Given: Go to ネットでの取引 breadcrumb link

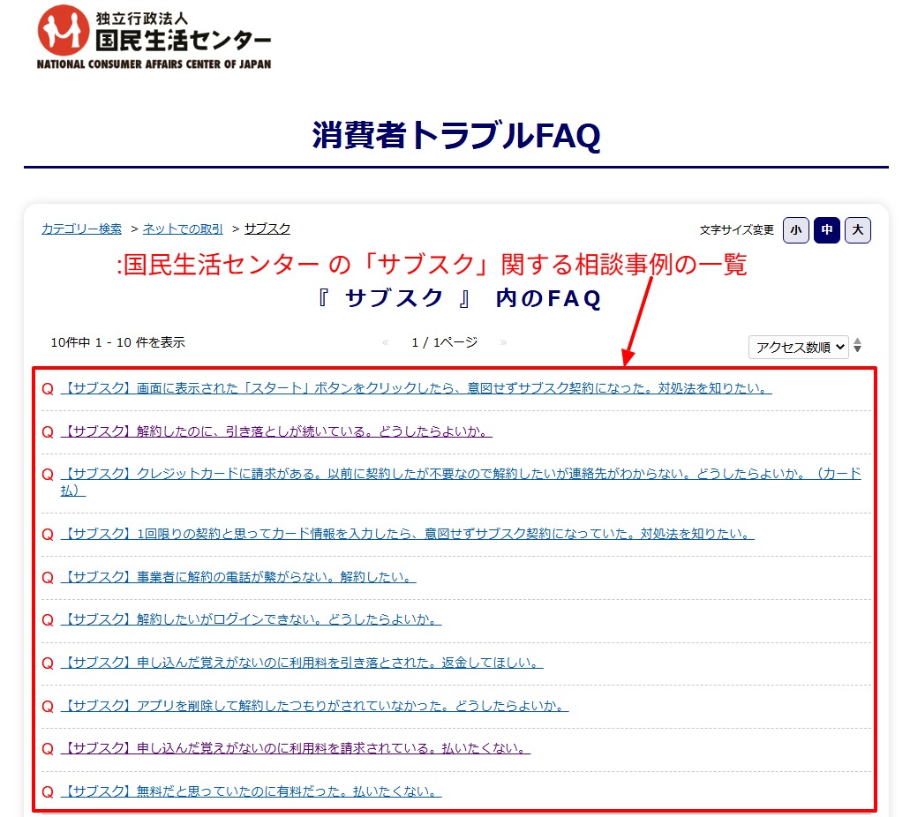Looking at the screenshot, I should pyautogui.click(x=183, y=229).
